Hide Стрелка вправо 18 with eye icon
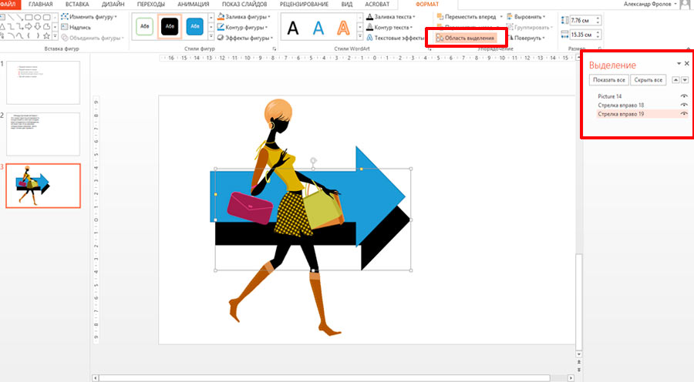 tap(684, 105)
